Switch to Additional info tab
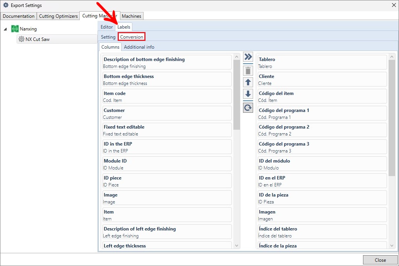 tap(139, 47)
